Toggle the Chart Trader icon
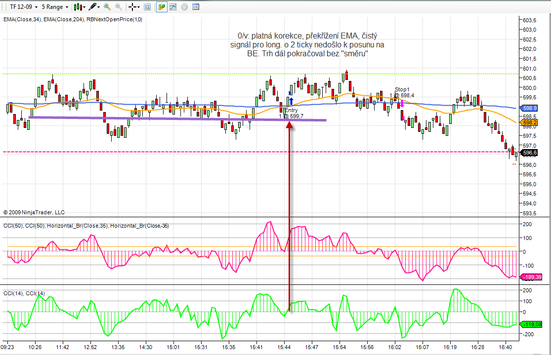Screen dimensions: 551x355 pyautogui.click(x=162, y=7)
